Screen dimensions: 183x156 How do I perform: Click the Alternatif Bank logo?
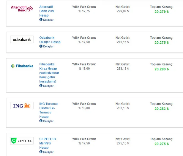[x=22, y=8]
